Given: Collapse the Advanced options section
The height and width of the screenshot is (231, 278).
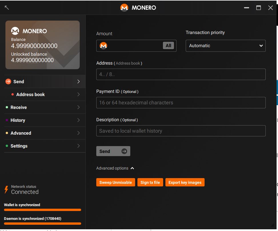Looking at the screenshot, I should tap(132, 168).
